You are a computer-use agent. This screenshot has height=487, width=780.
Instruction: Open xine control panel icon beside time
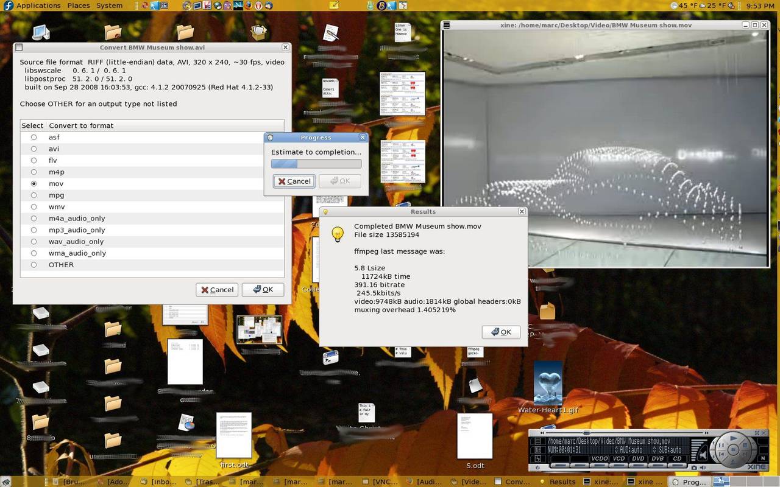[538, 449]
